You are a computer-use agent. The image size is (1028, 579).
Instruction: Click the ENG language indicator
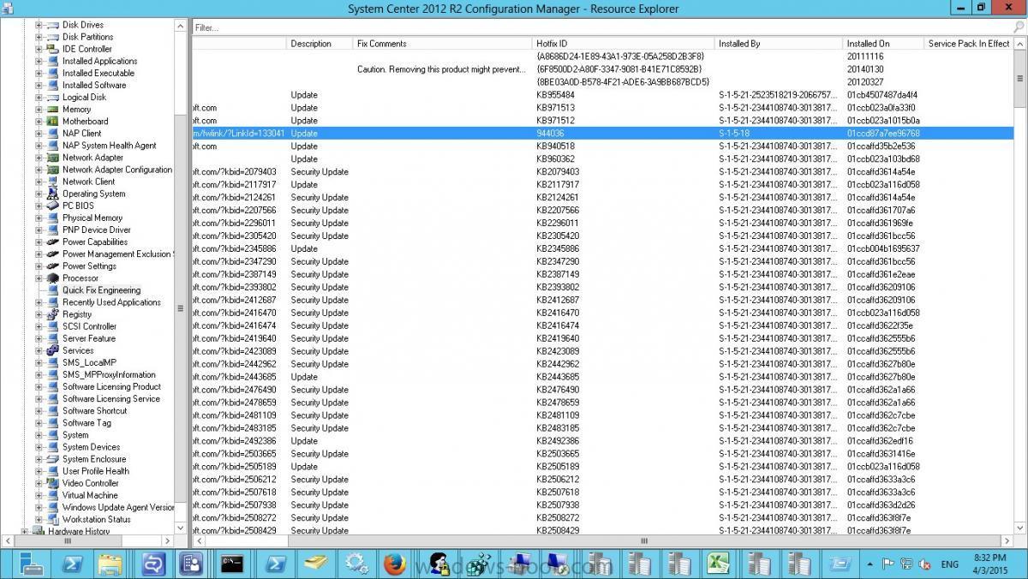[x=949, y=564]
